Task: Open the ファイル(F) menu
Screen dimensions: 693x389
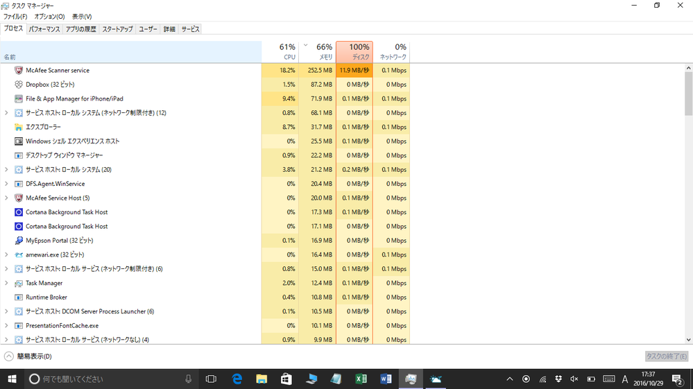Action: click(x=15, y=17)
